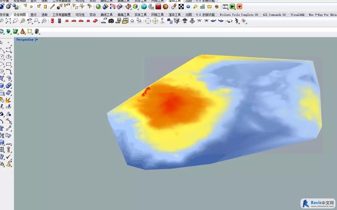This screenshot has height=210, width=337.
Task: Open the Perspective viewport dropdown arrow
Action: [37, 40]
